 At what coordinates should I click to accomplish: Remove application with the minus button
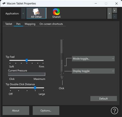coord(115,16)
